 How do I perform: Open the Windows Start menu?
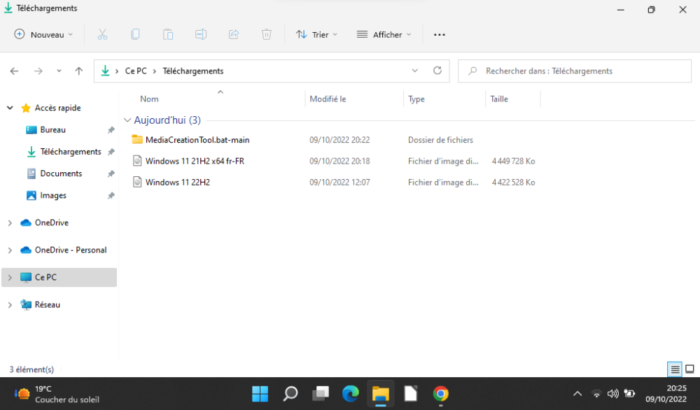(x=260, y=393)
